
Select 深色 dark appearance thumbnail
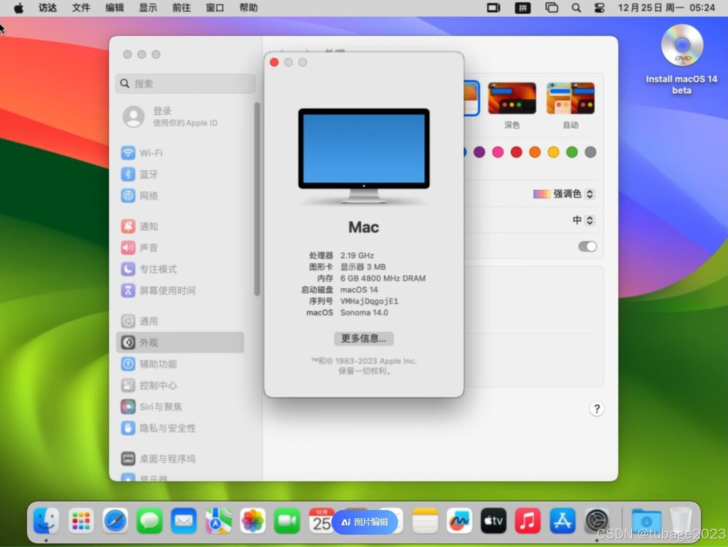[512, 99]
